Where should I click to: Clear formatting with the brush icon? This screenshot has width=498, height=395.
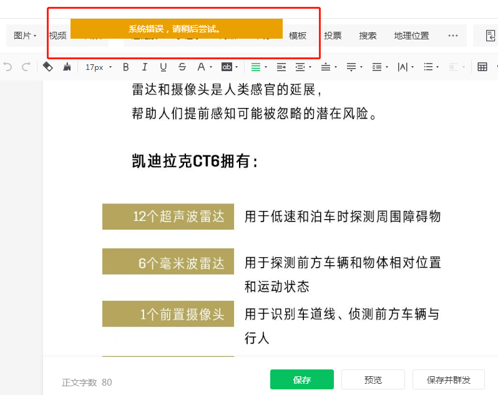pos(67,67)
